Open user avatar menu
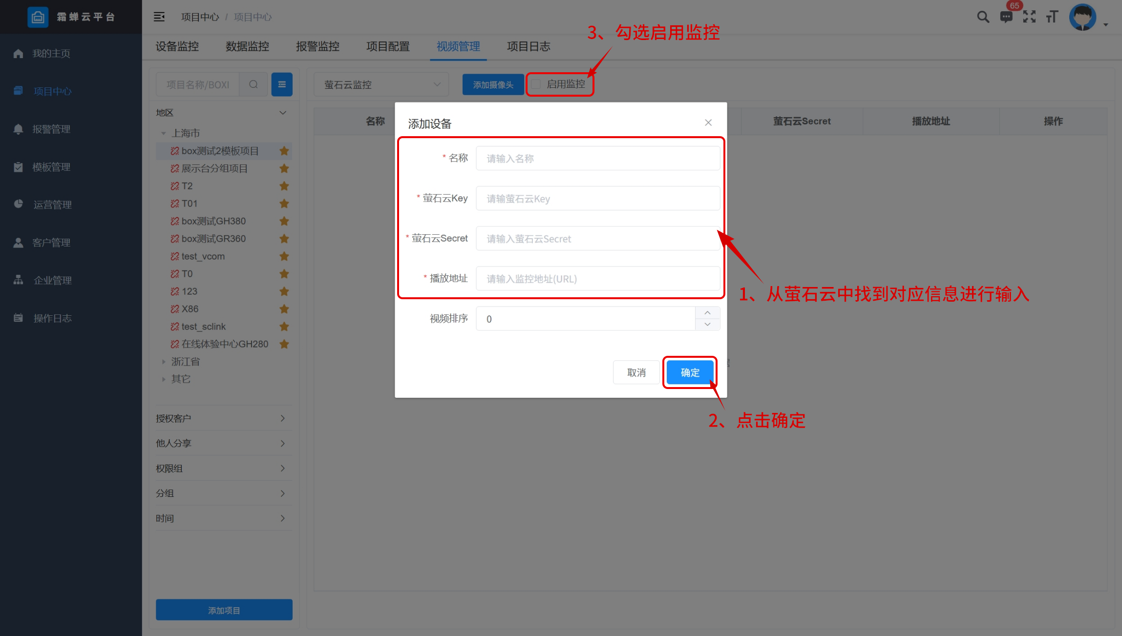Screen dimensions: 1122x636 pyautogui.click(x=1083, y=18)
